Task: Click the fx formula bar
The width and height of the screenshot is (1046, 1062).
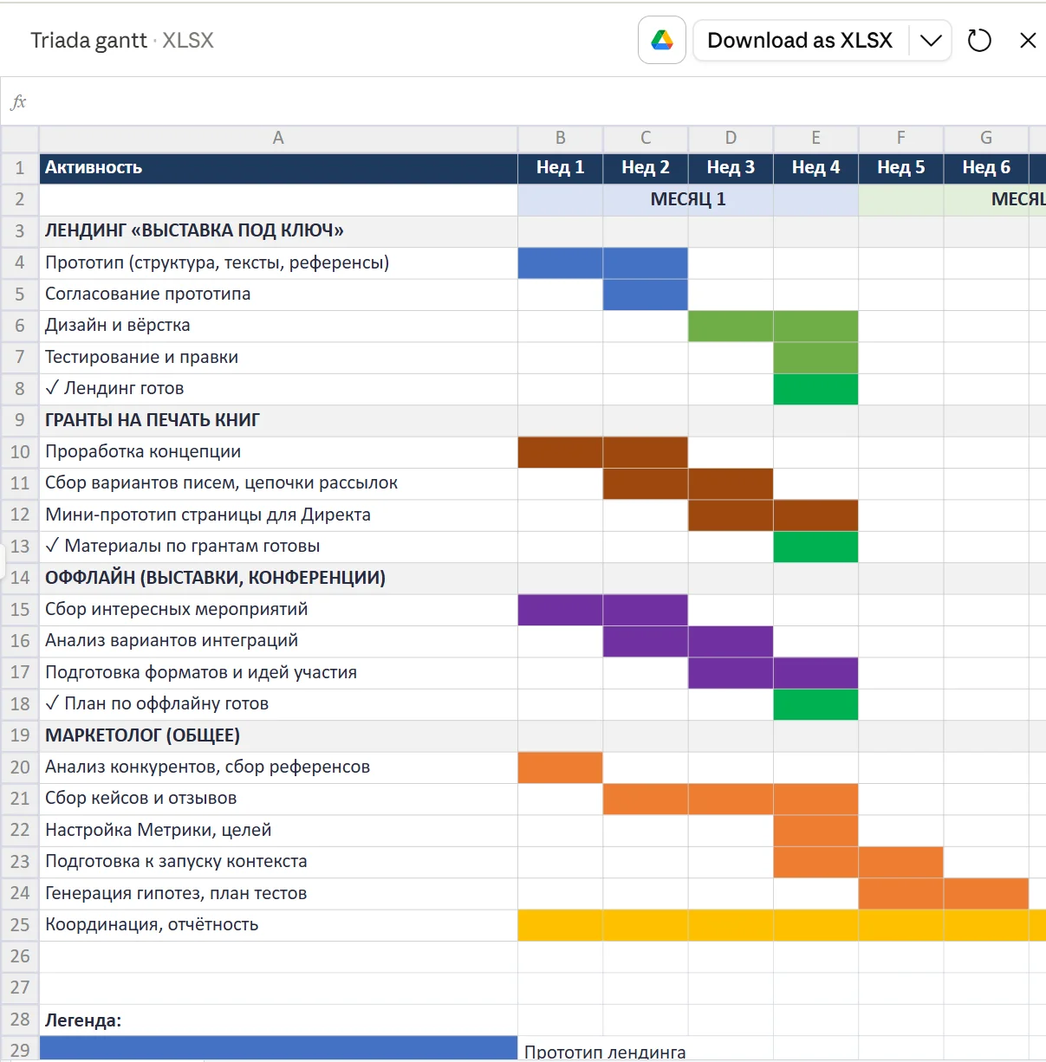Action: tap(523, 101)
